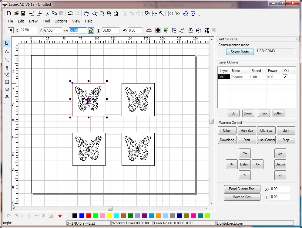This screenshot has width=302, height=228.
Task: Toggle the aspect ratio lock
Action: pos(91,30)
